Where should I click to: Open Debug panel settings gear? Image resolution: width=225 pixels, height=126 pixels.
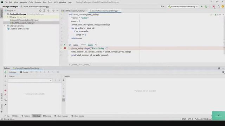219,68
